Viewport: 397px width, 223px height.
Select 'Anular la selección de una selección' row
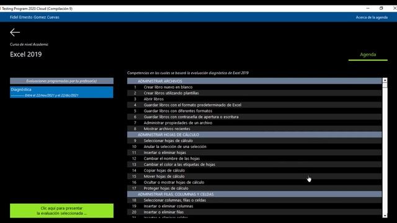click(254, 147)
